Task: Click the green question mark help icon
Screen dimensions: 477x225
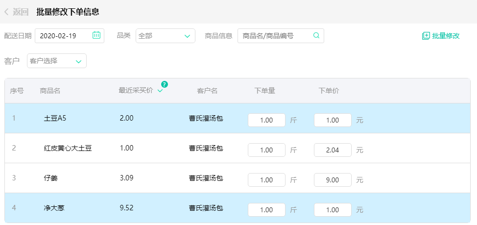Action: (165, 84)
